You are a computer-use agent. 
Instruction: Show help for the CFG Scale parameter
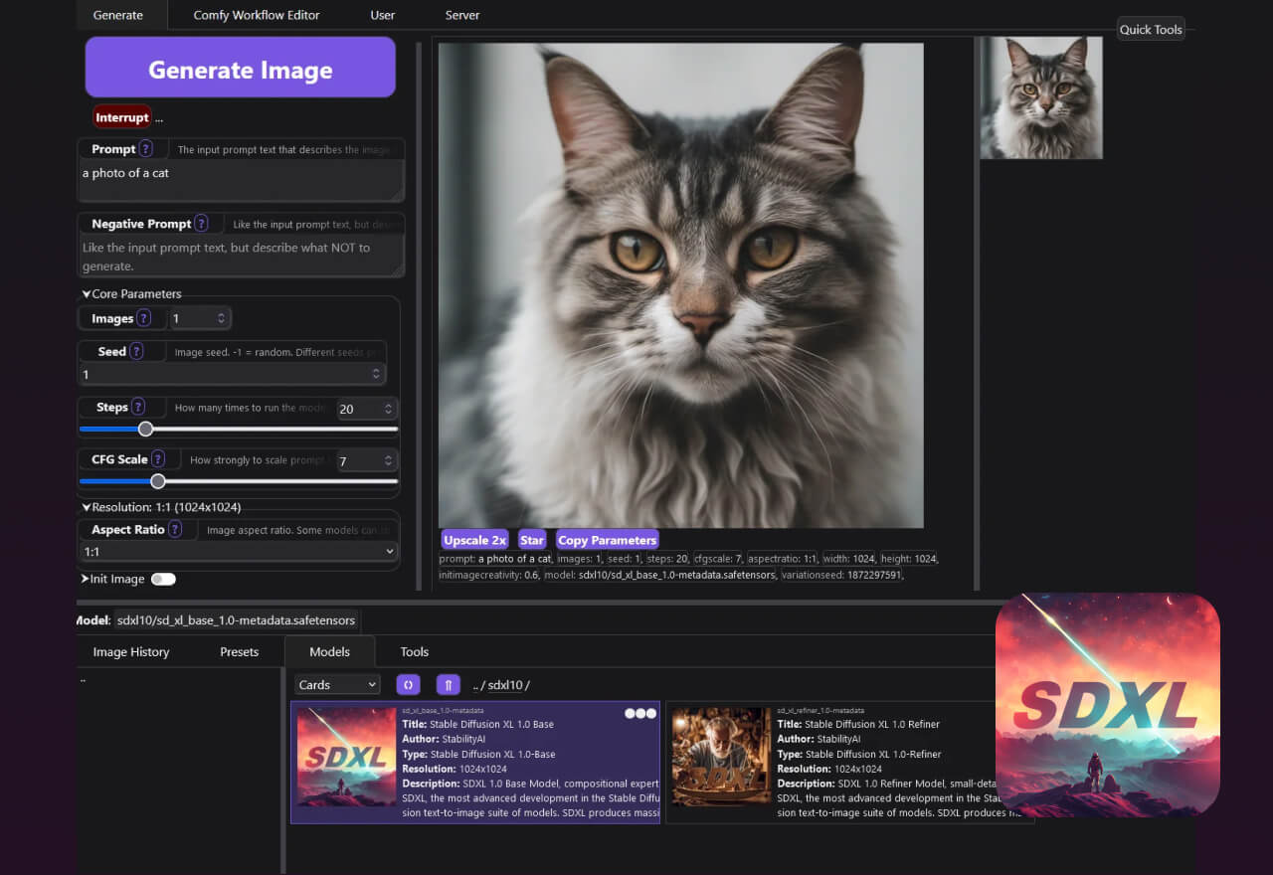point(158,459)
